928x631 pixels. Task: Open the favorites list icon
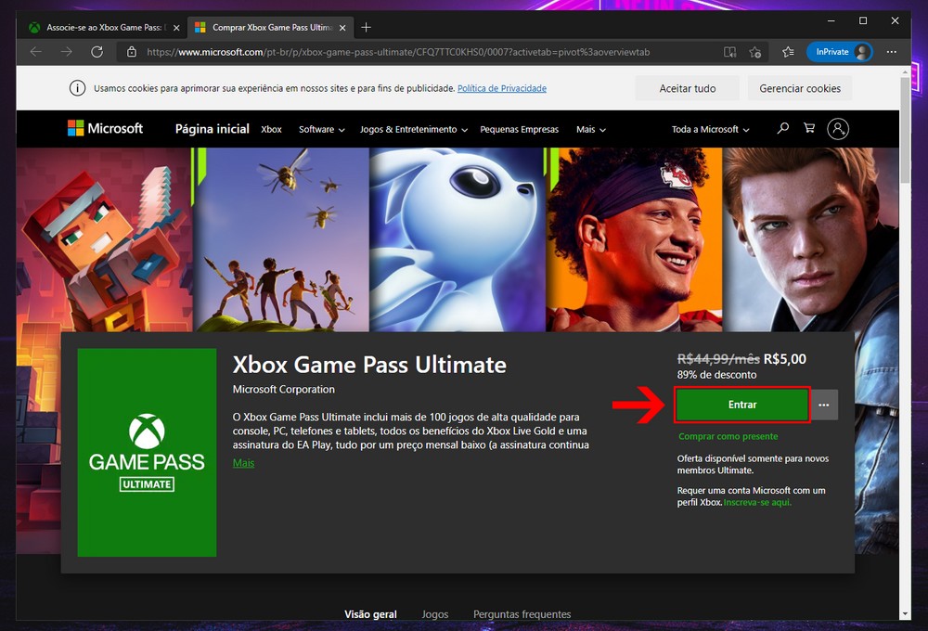point(788,52)
